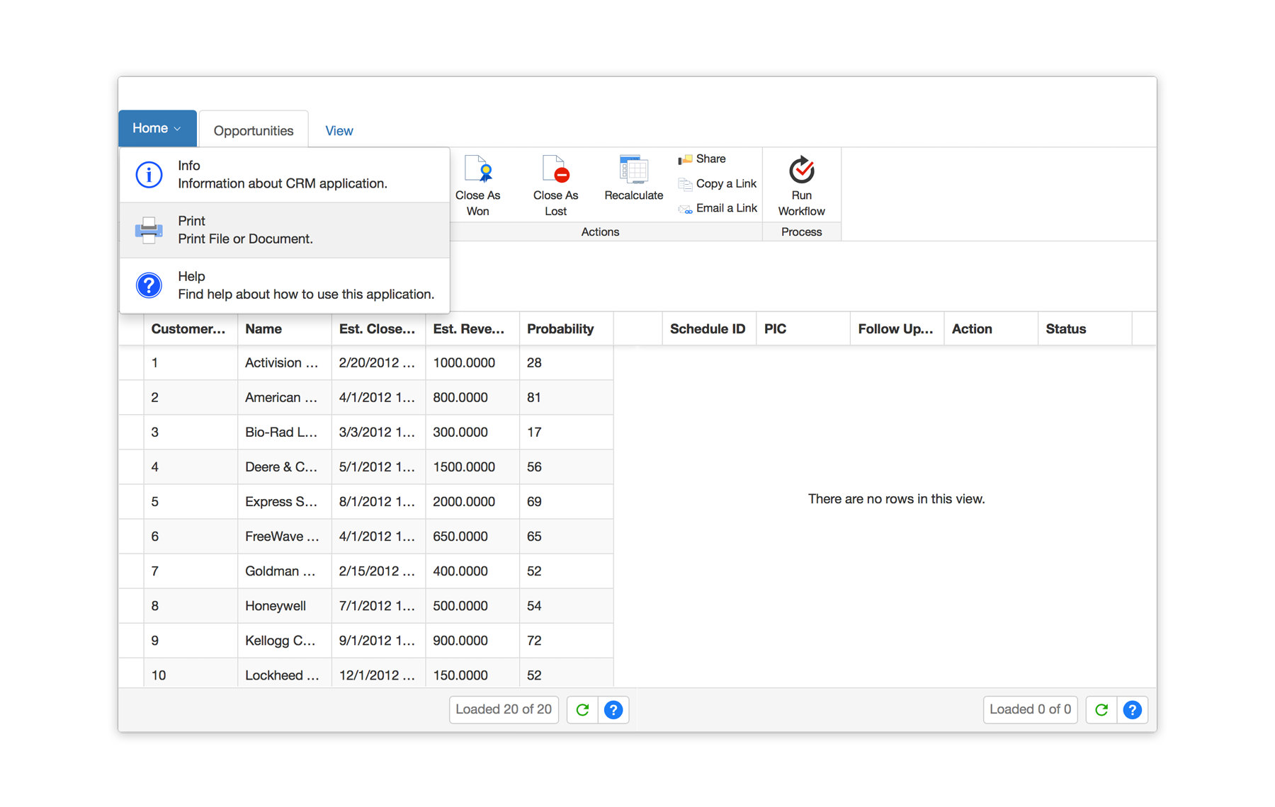Viewport: 1275px width, 807px height.
Task: Refresh the opportunities grid on the left
Action: pos(582,709)
